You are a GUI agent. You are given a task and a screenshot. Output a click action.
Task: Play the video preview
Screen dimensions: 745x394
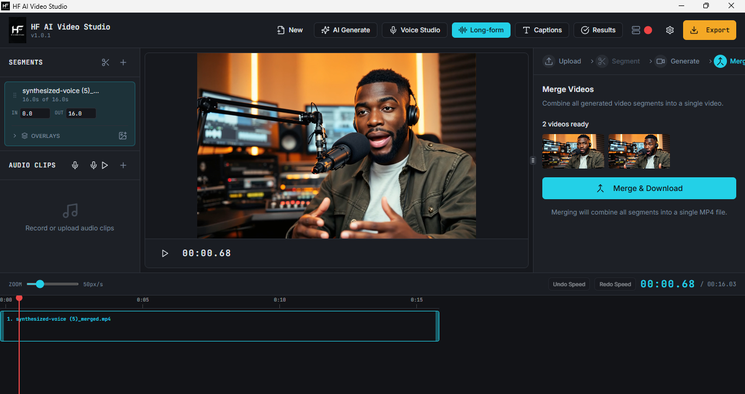tap(165, 253)
